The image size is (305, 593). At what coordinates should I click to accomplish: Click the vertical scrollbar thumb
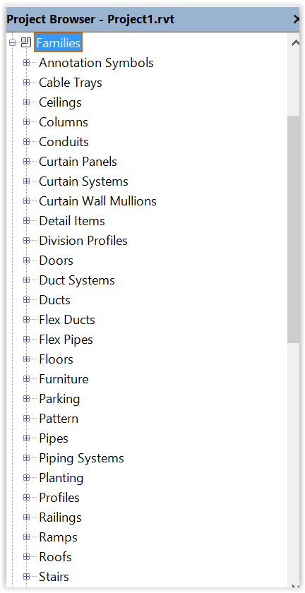(293, 229)
